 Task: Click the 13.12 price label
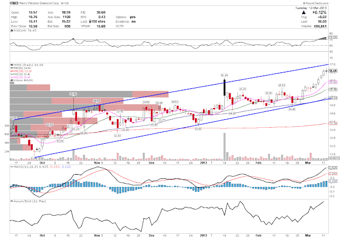[x=49, y=125]
